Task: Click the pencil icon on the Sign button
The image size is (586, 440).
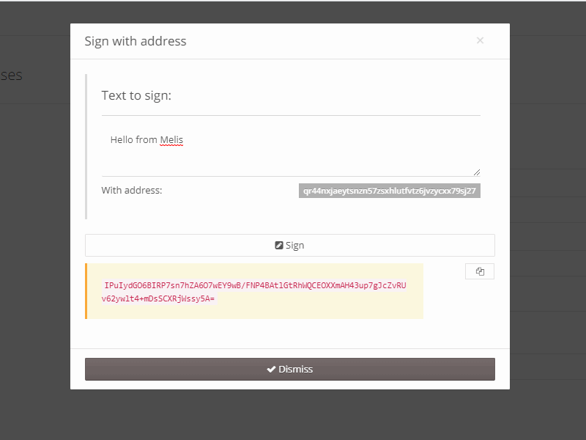Action: pyautogui.click(x=279, y=245)
